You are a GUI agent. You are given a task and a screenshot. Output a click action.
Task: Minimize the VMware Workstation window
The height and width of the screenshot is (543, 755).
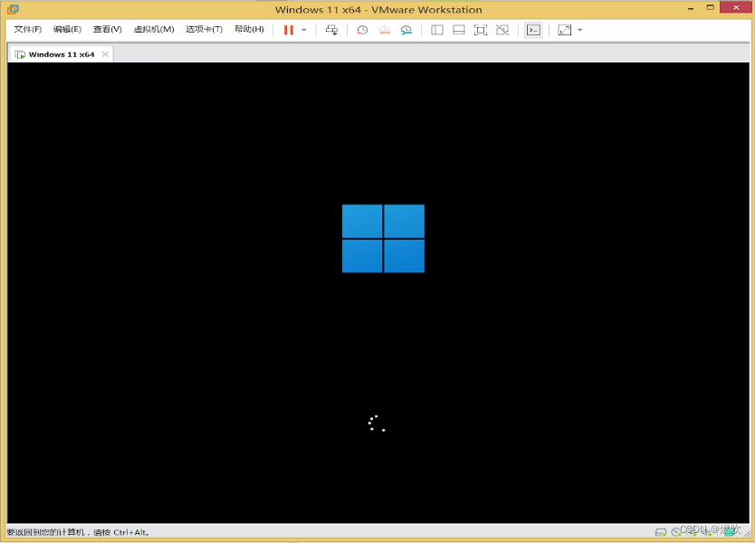(x=691, y=8)
